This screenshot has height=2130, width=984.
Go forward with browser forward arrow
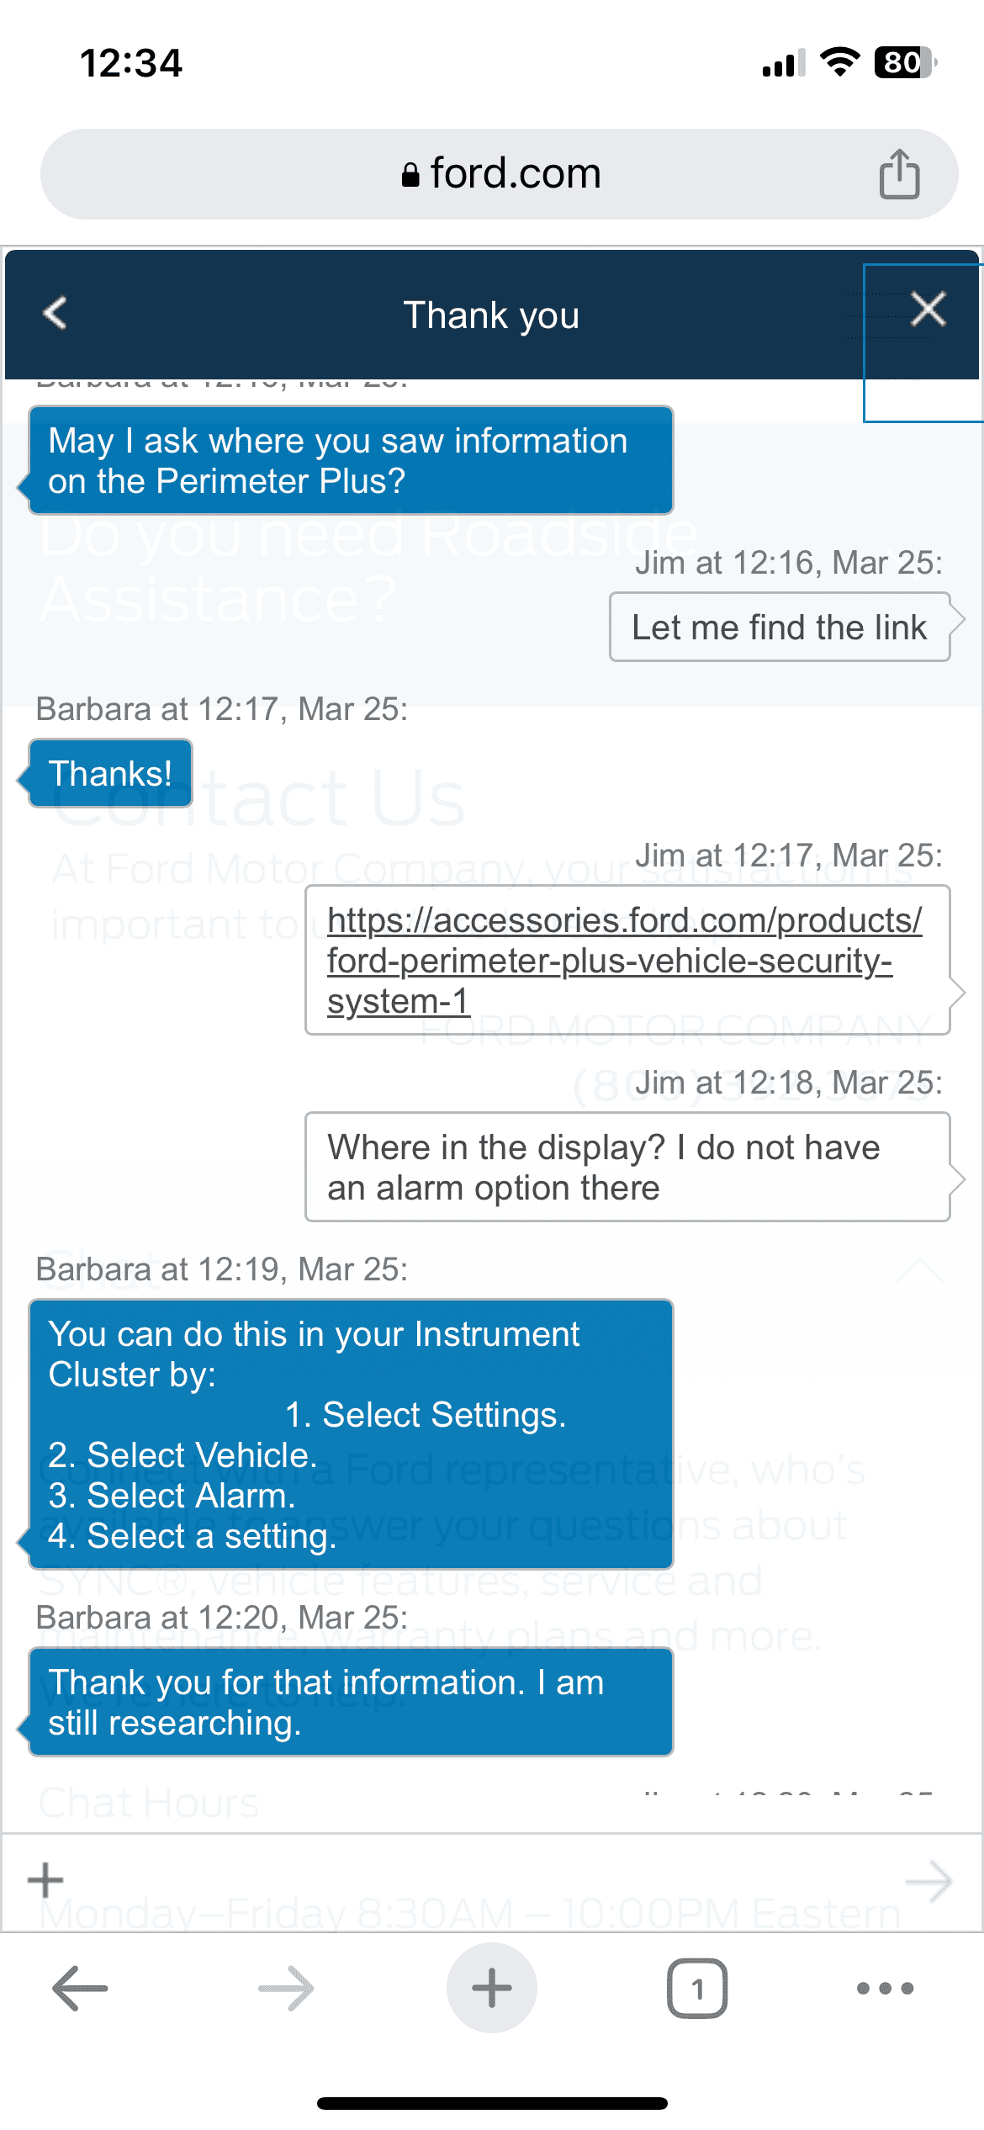click(x=286, y=1988)
